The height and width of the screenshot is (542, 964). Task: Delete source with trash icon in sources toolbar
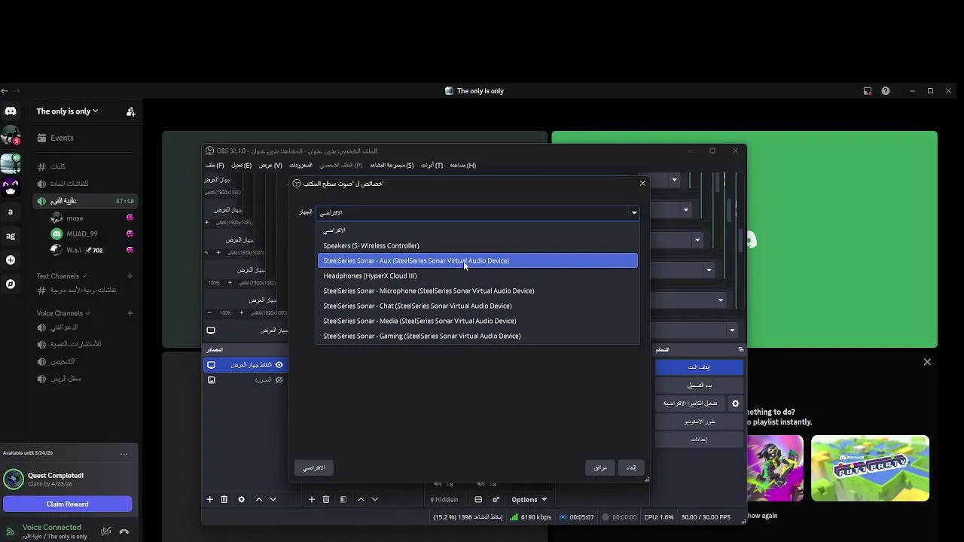326,499
